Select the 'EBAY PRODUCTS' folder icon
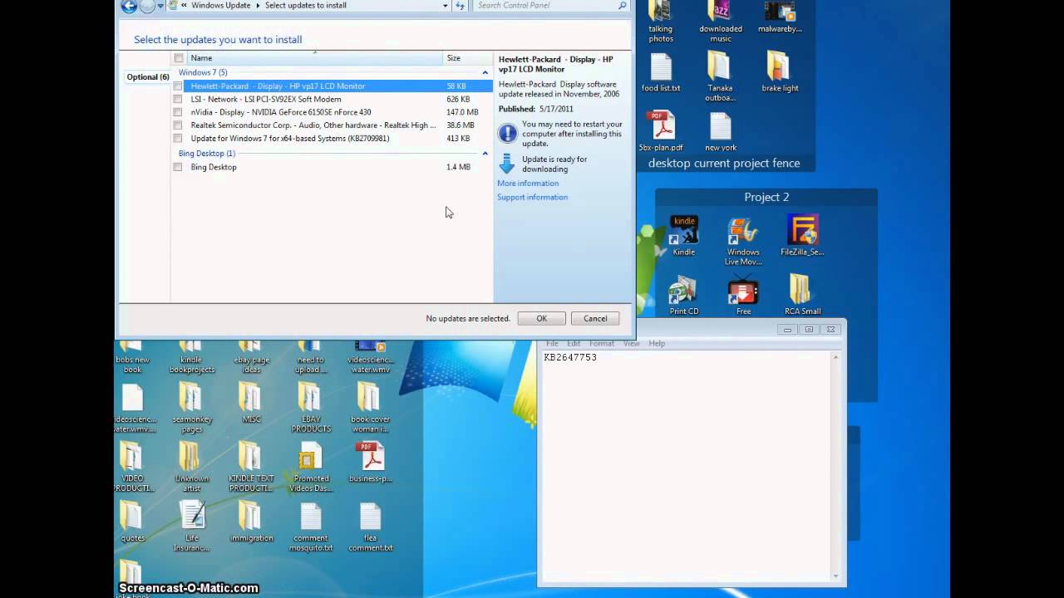The image size is (1064, 598). (311, 408)
